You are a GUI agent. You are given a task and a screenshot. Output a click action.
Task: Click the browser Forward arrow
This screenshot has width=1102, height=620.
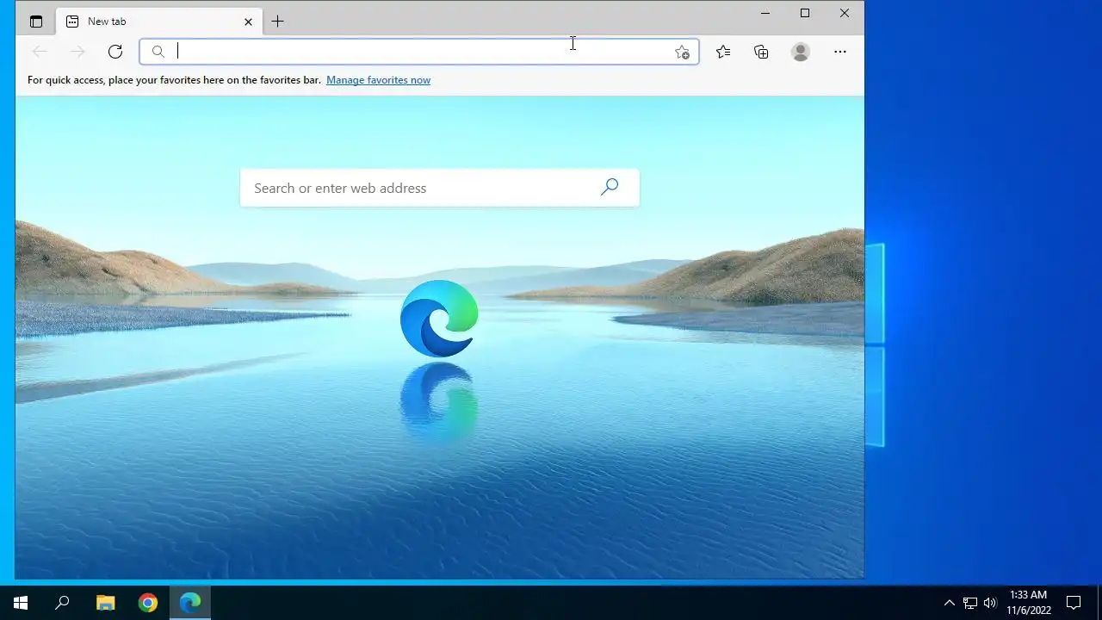click(77, 52)
